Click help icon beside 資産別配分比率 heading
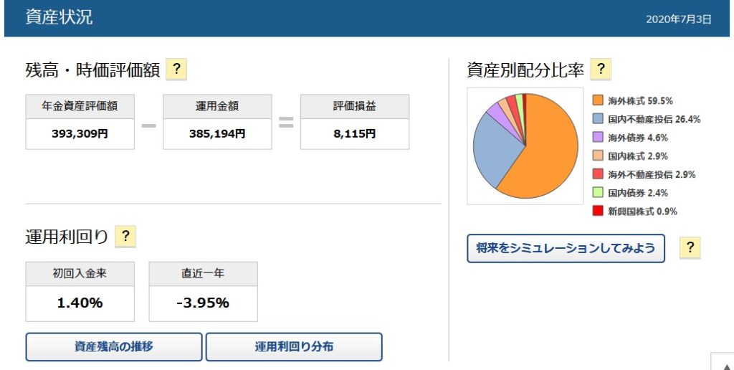 pyautogui.click(x=601, y=70)
